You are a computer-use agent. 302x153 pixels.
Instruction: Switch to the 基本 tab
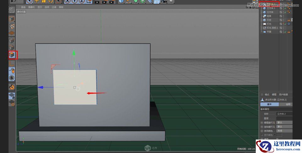coord(270,104)
